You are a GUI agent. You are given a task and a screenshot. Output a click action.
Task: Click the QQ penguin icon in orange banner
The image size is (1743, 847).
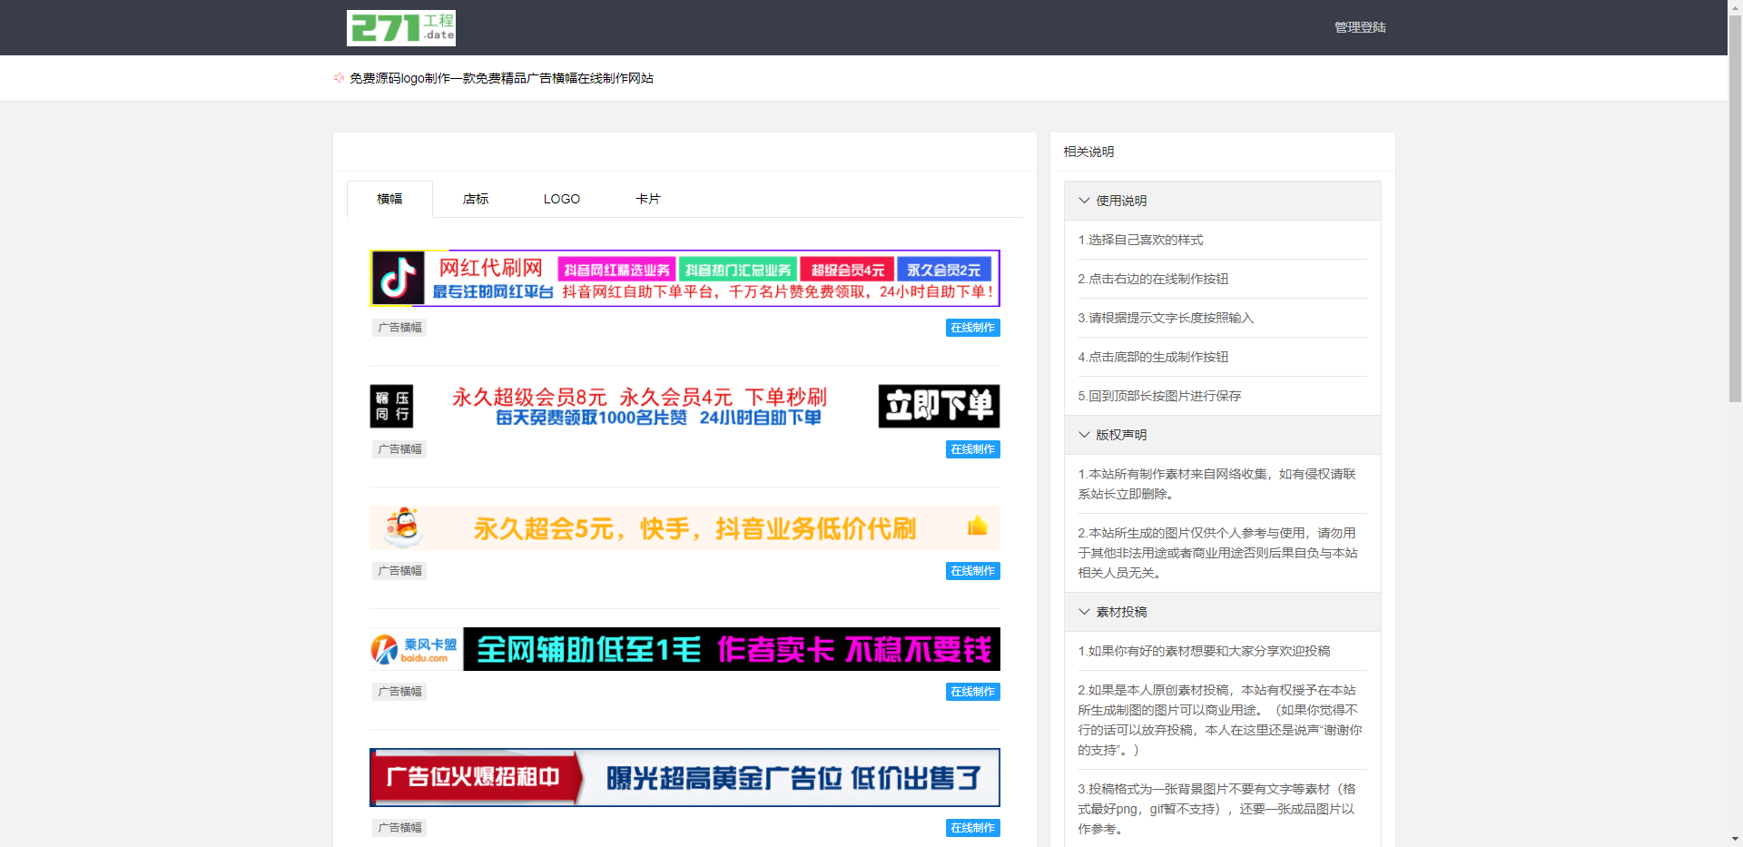[403, 527]
